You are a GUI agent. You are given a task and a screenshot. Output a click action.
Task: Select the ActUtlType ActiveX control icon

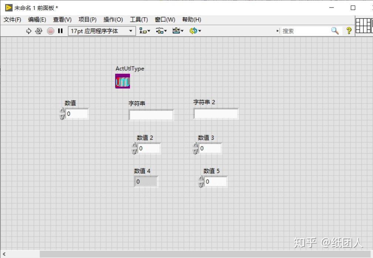tap(122, 81)
